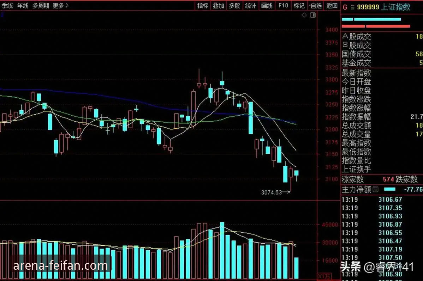Screen dimensions: 423x281
Task: Select the tick row showing 3106.87
Action: click(x=382, y=225)
